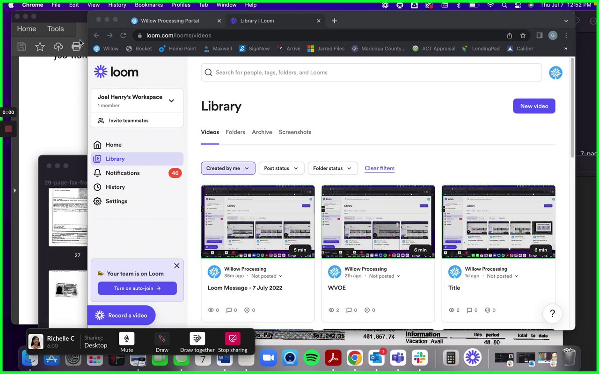Screen dimensions: 599x374
Task: Open the Post status filter
Action: (281, 168)
